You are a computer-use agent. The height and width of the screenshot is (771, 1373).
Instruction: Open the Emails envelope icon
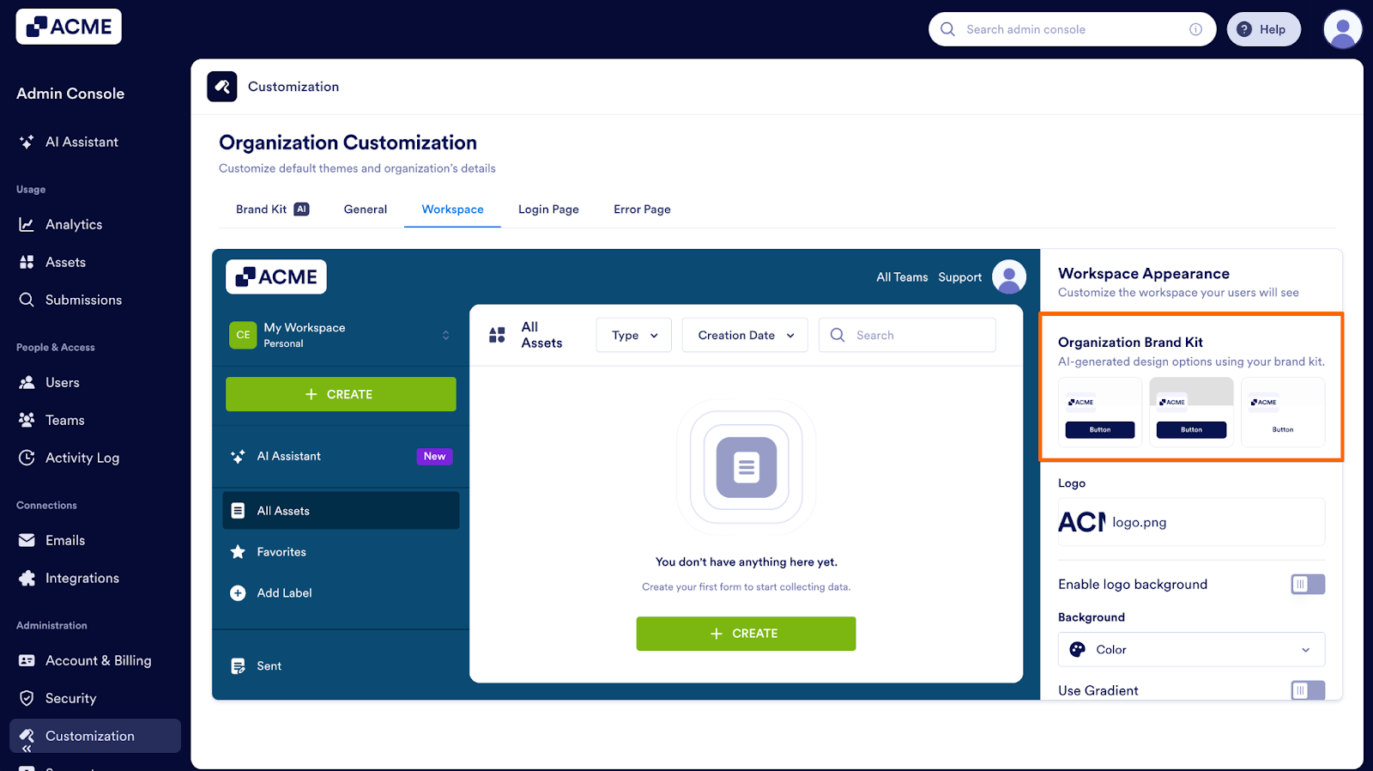tap(27, 540)
